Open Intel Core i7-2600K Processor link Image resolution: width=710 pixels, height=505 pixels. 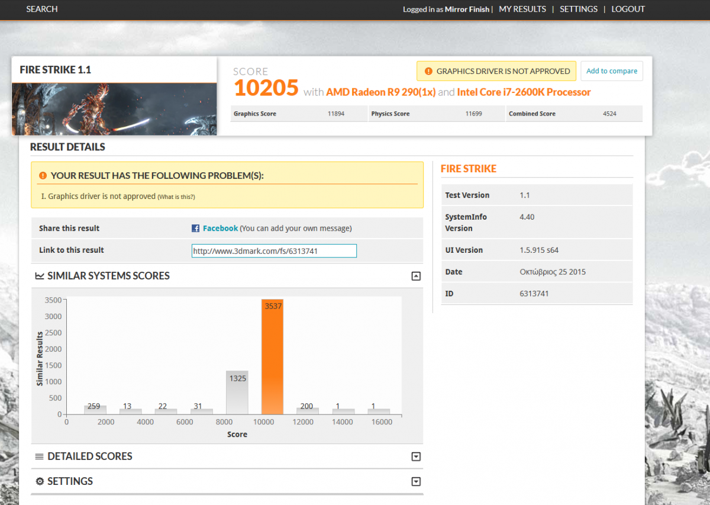point(524,92)
